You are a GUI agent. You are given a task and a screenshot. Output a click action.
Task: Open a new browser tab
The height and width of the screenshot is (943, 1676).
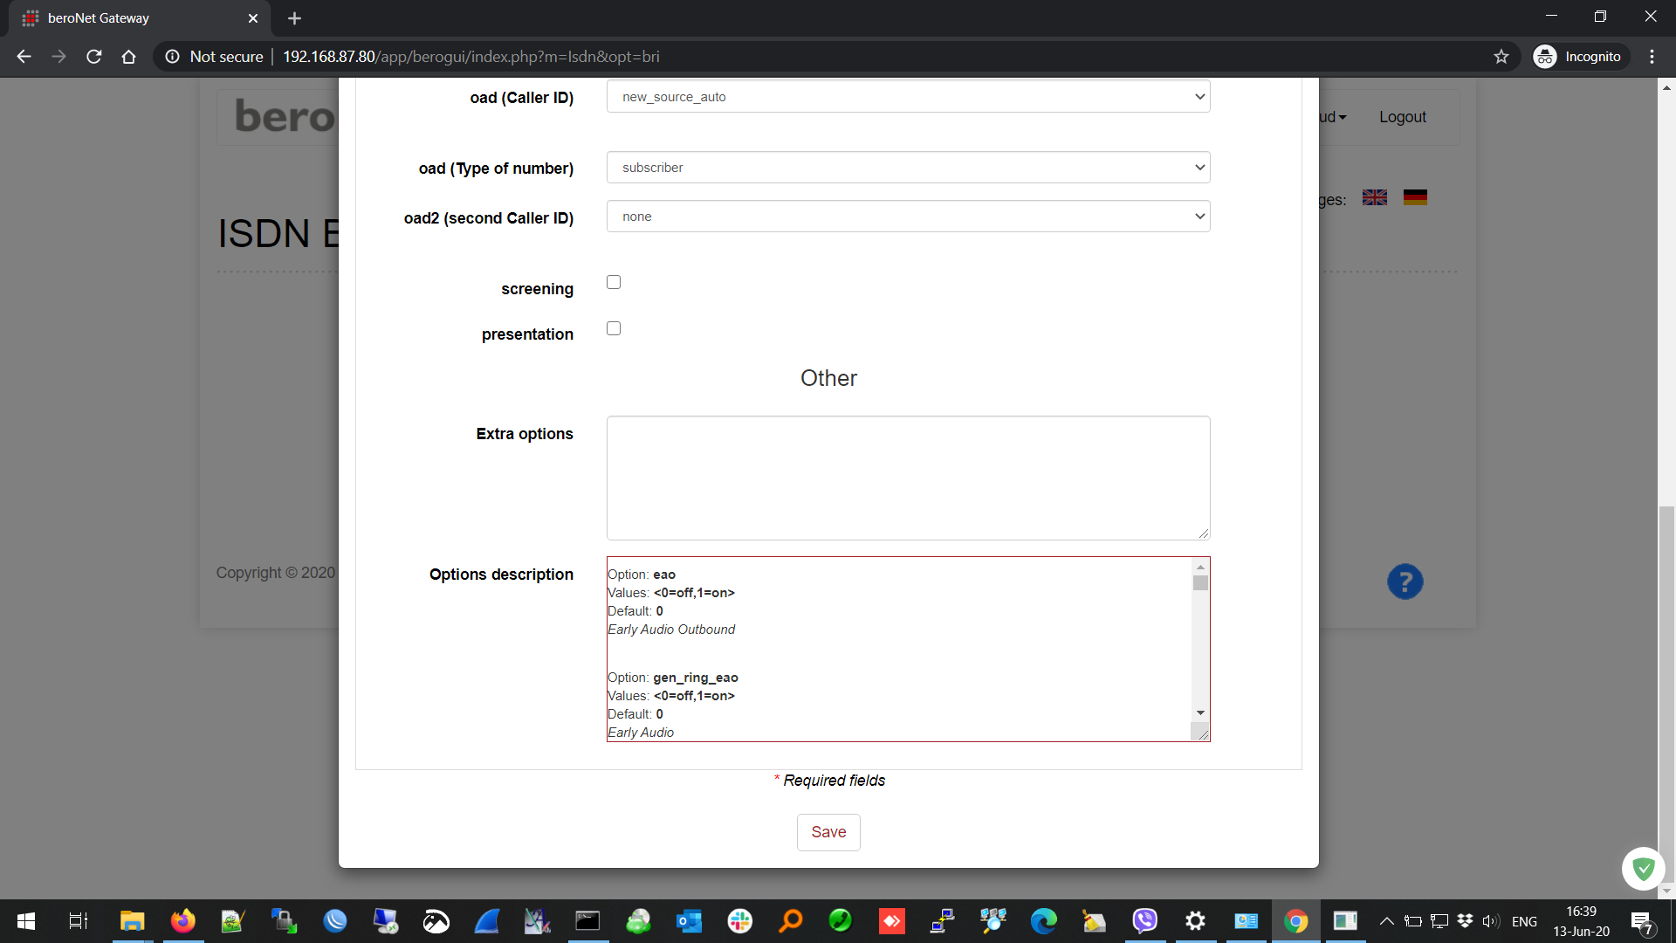tap(294, 18)
